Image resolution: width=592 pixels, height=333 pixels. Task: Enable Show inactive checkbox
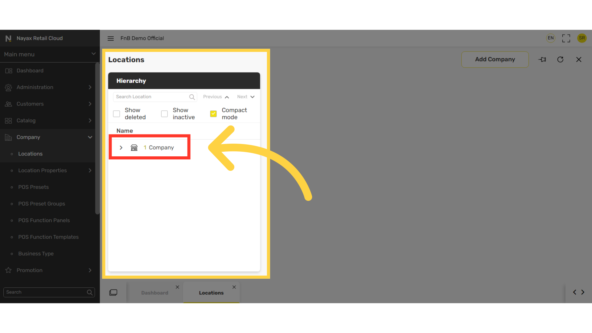click(164, 114)
